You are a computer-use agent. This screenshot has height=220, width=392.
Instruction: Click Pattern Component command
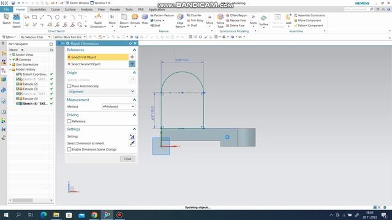click(309, 26)
